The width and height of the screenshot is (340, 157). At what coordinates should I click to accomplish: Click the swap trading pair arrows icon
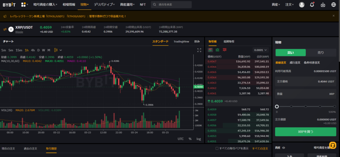tap(5, 29)
